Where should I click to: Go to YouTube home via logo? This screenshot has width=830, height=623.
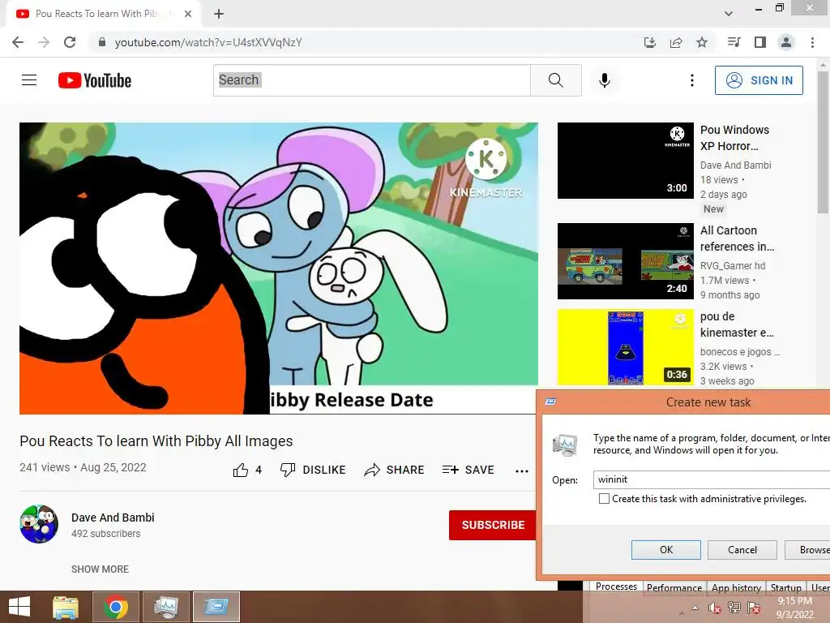point(95,80)
